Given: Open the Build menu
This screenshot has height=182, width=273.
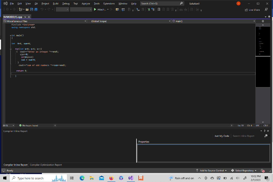Looking at the screenshot, I should coord(55,3).
